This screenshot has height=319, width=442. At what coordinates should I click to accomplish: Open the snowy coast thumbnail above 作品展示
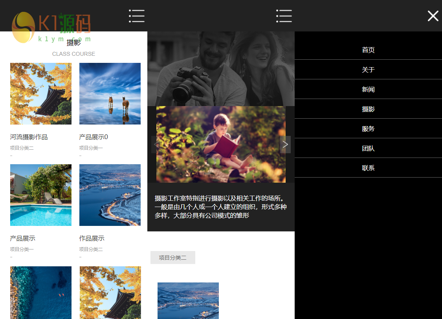click(x=110, y=195)
